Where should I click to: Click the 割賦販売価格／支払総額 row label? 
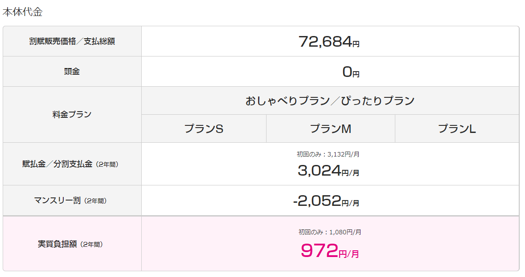[x=72, y=41]
